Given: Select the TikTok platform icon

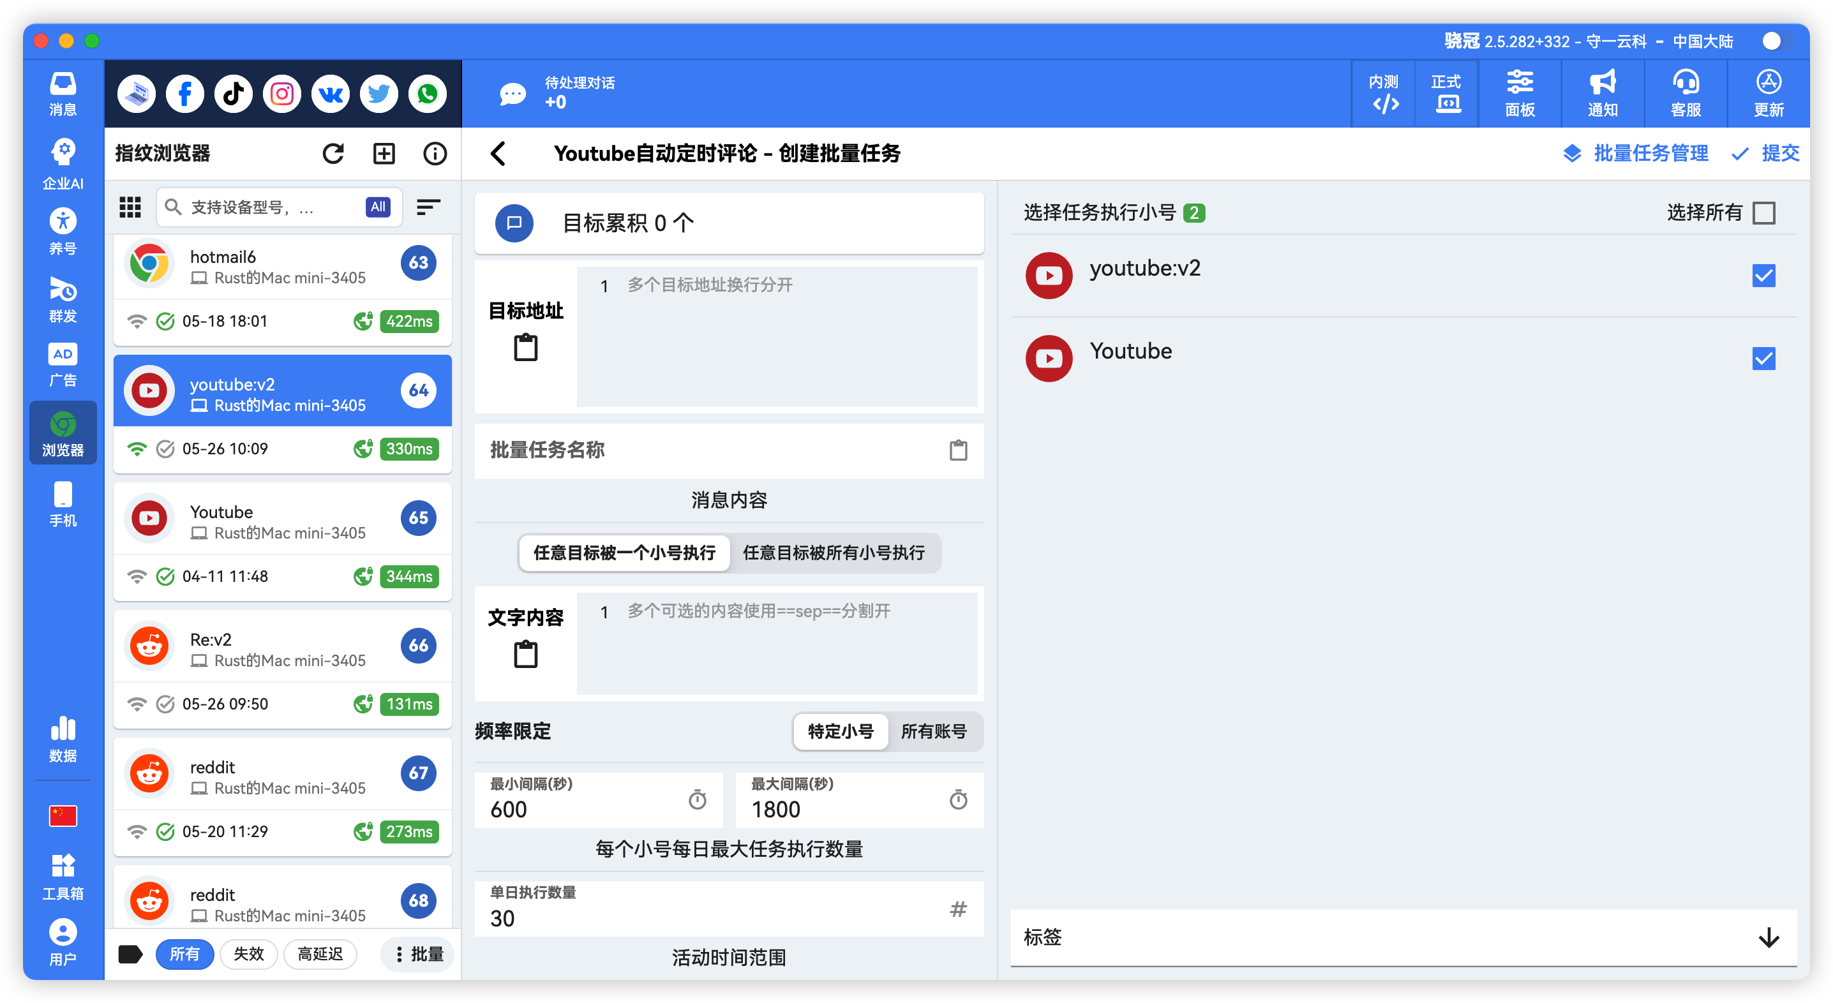Looking at the screenshot, I should (233, 93).
